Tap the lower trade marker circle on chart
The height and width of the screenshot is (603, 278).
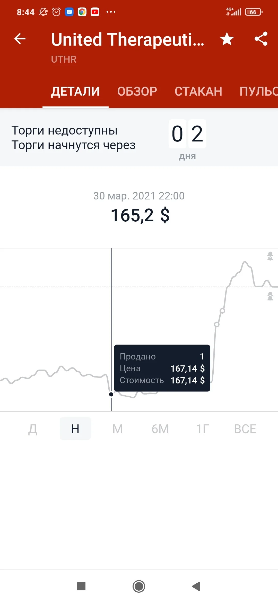click(x=217, y=324)
